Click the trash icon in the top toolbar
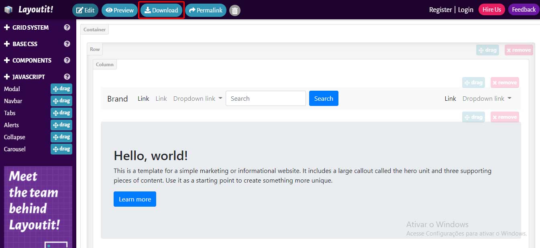 (234, 10)
